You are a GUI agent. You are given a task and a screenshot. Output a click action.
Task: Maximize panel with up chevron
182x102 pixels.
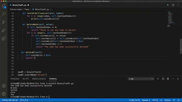(x=173, y=79)
